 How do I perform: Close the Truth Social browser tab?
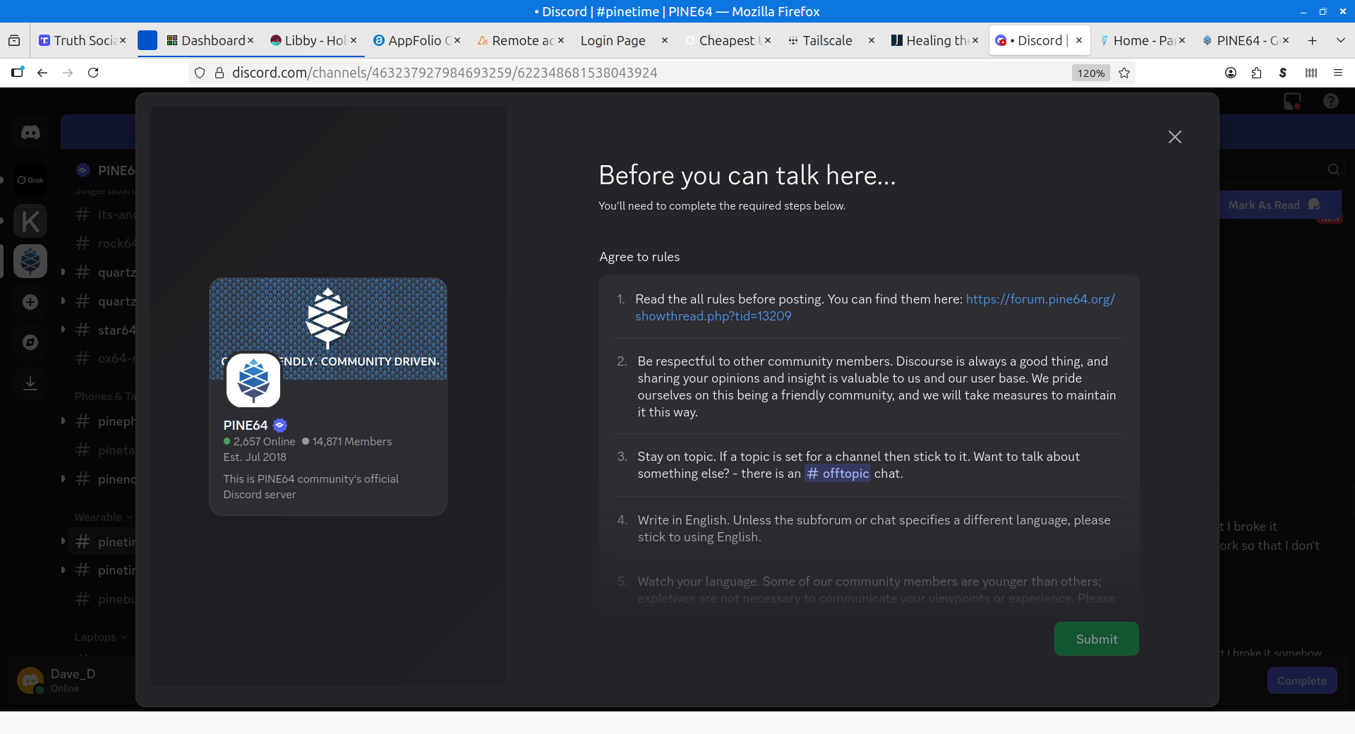(122, 40)
